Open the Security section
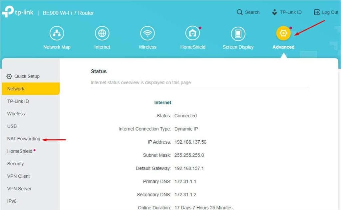Viewport: 341px width, 210px height. 15,164
